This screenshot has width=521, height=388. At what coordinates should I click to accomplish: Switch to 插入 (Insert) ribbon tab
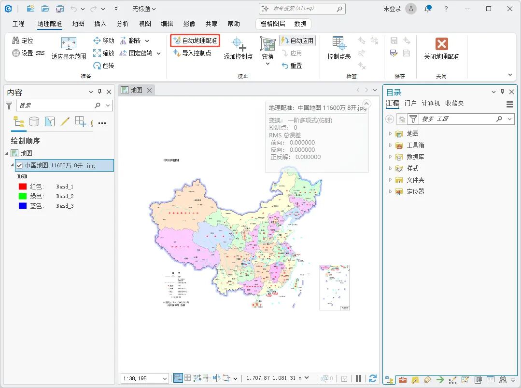100,24
